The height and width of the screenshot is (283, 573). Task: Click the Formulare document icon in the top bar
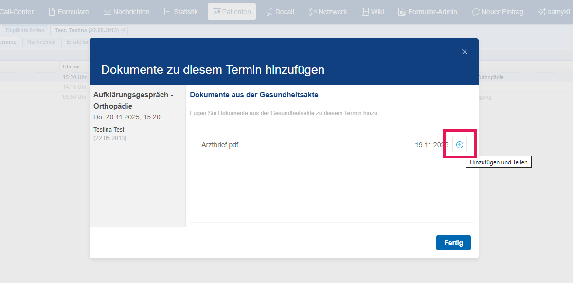coord(52,12)
